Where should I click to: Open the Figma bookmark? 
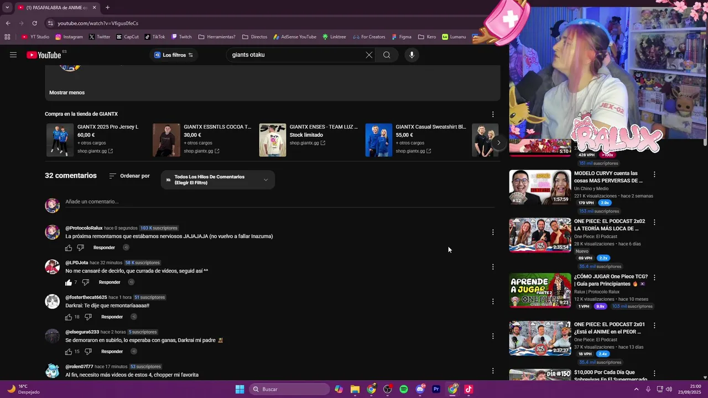pos(402,37)
